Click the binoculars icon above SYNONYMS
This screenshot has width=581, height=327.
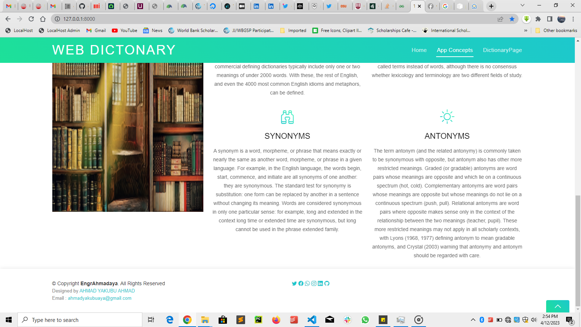point(288,117)
